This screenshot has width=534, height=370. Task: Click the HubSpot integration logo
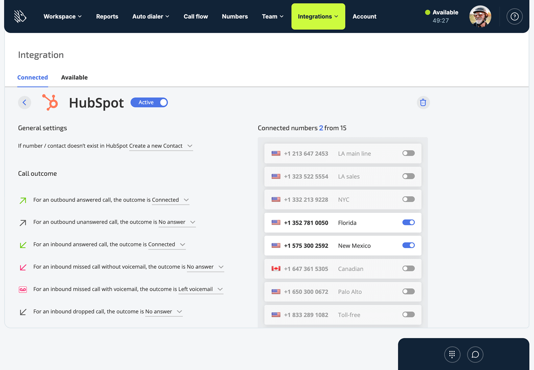[x=50, y=102]
